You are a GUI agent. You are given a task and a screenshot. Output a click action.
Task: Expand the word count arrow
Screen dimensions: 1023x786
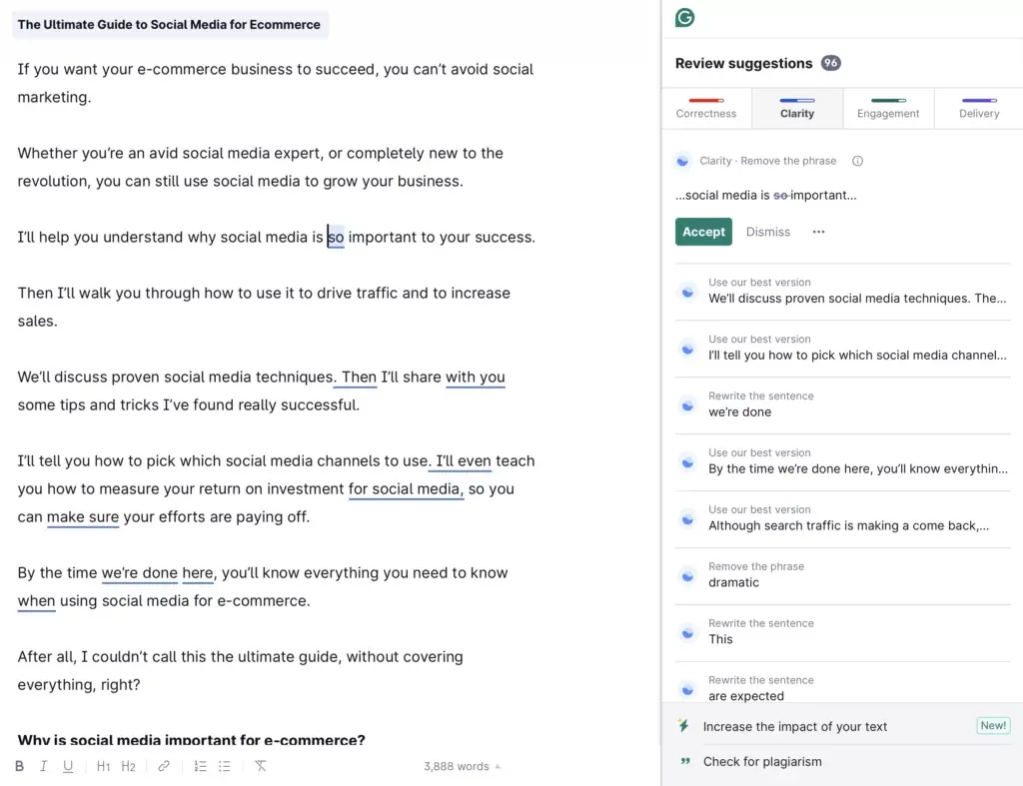coord(498,766)
